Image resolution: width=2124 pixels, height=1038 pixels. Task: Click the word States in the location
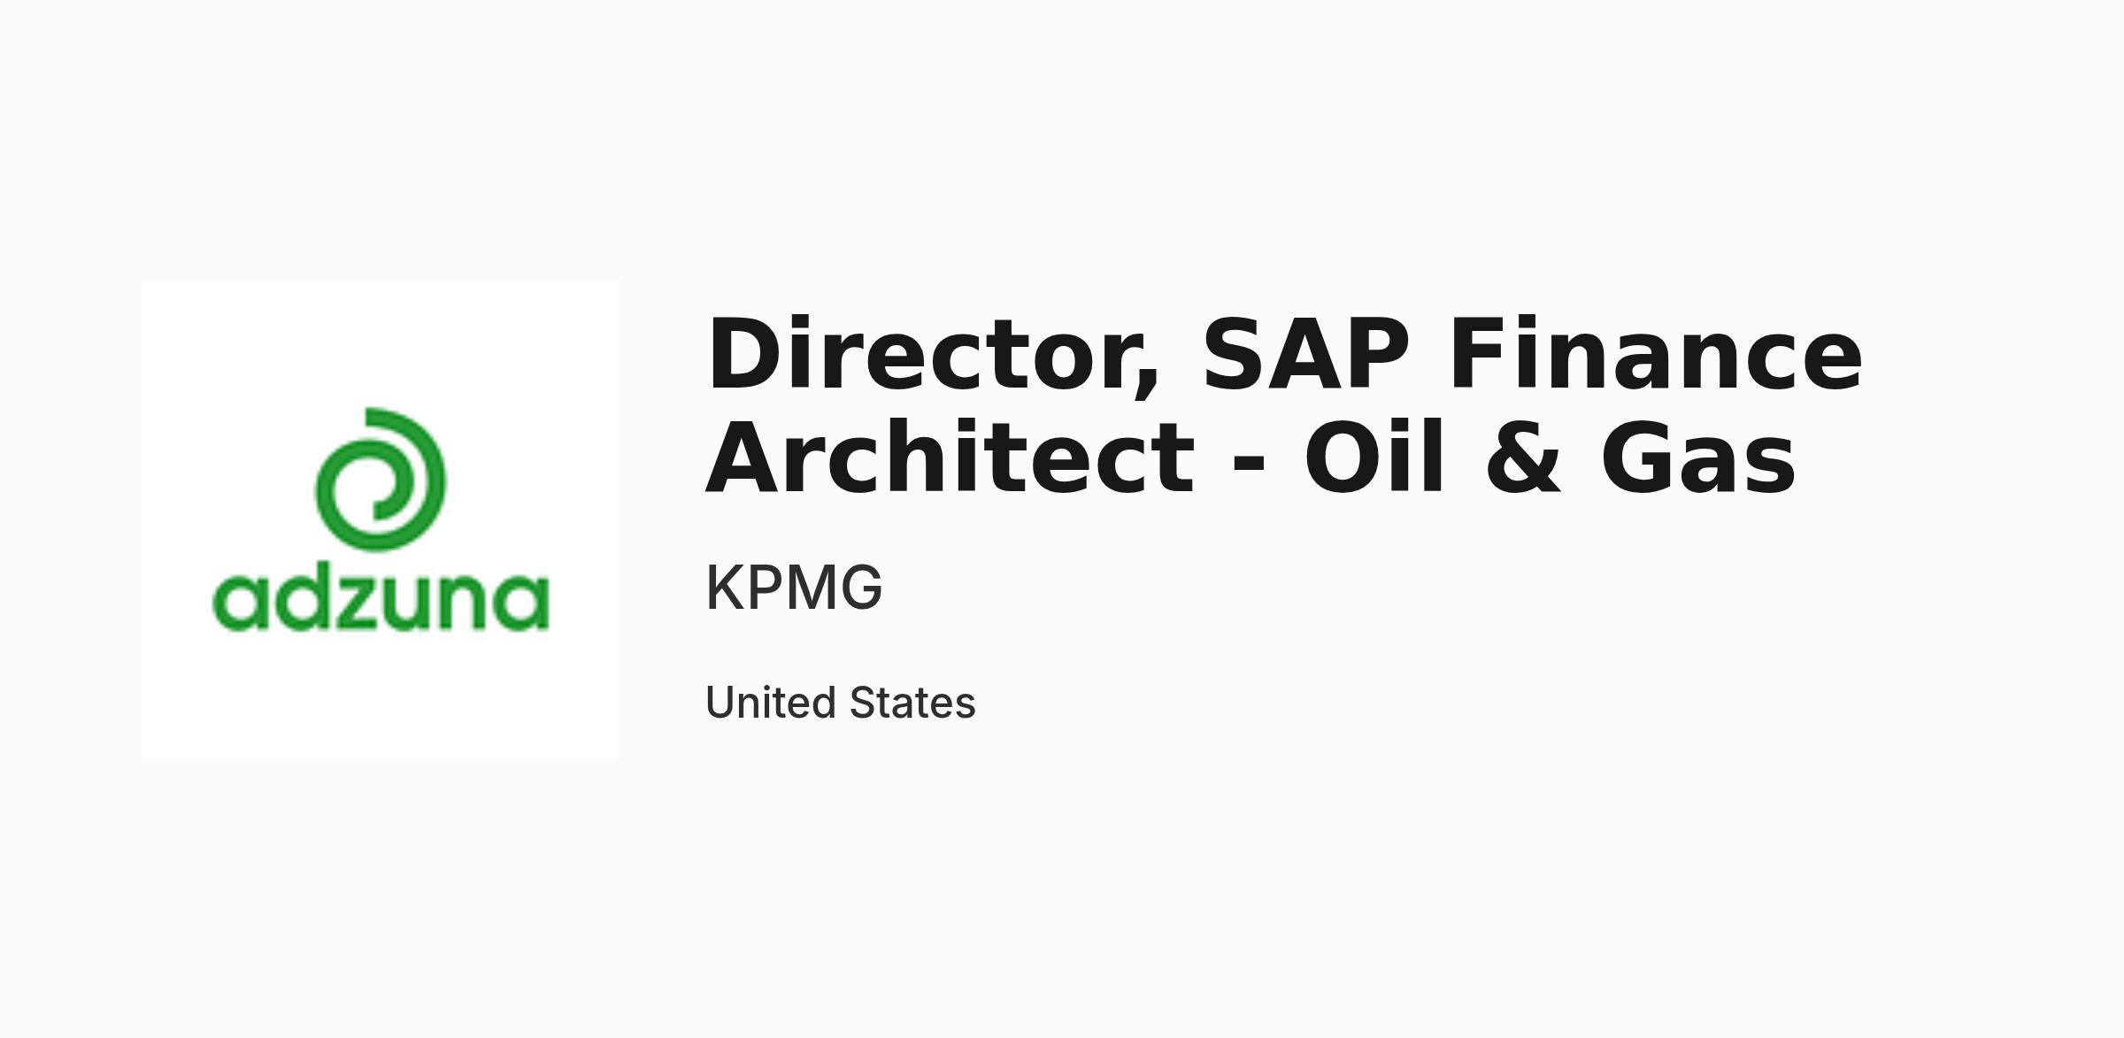click(912, 703)
